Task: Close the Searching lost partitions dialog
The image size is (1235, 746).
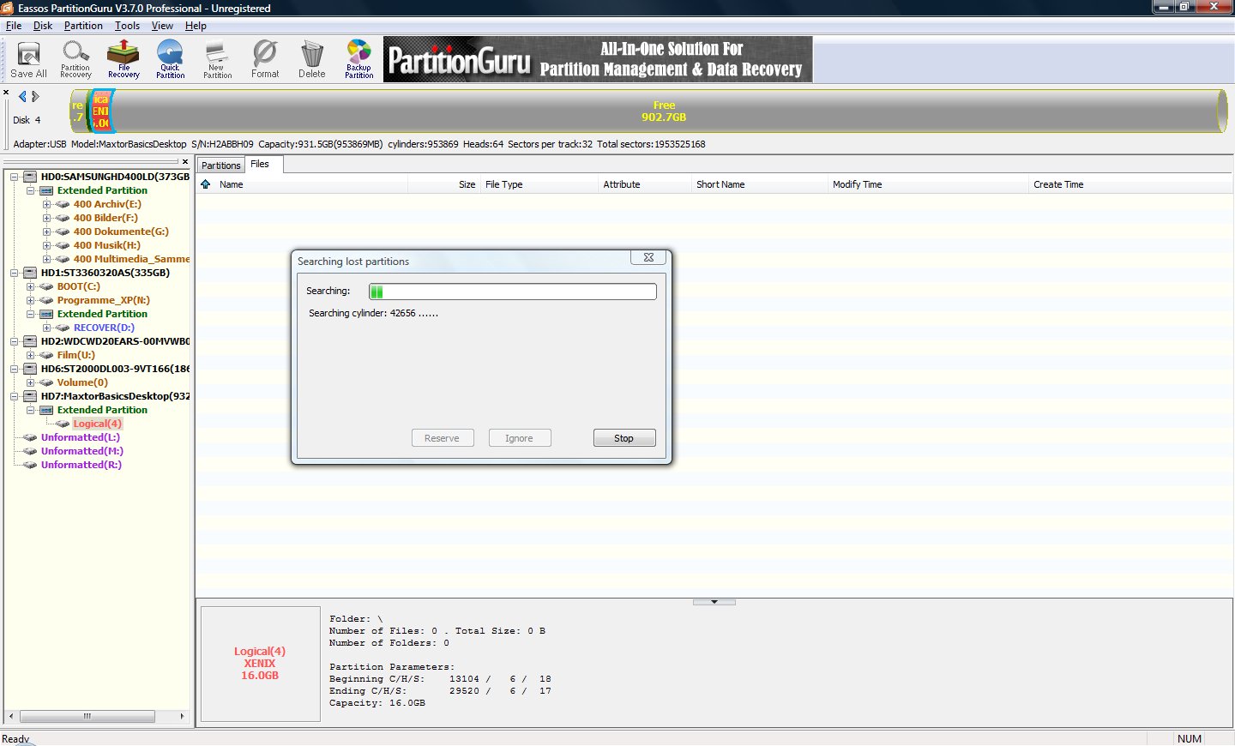Action: click(x=648, y=257)
